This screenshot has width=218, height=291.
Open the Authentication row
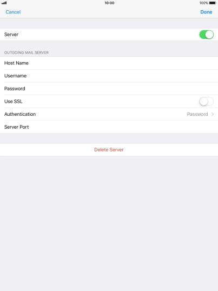[x=109, y=114]
